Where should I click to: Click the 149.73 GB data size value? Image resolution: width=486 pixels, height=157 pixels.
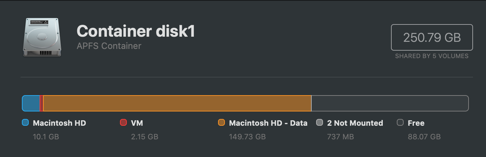247,137
